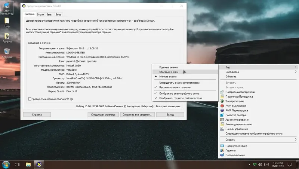Image resolution: width=299 pixels, height=169 pixels.
Task: Open the Этот компьютер desktop icon
Action: 7,8
